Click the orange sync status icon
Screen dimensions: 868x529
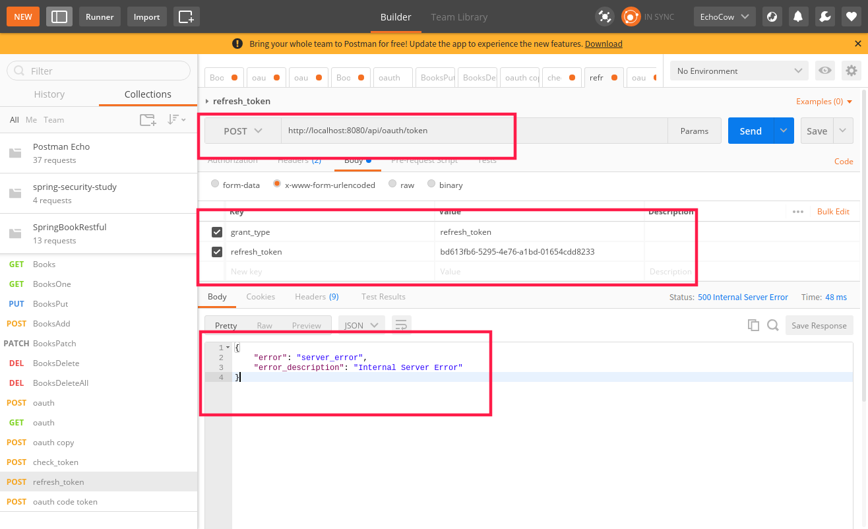coord(631,16)
